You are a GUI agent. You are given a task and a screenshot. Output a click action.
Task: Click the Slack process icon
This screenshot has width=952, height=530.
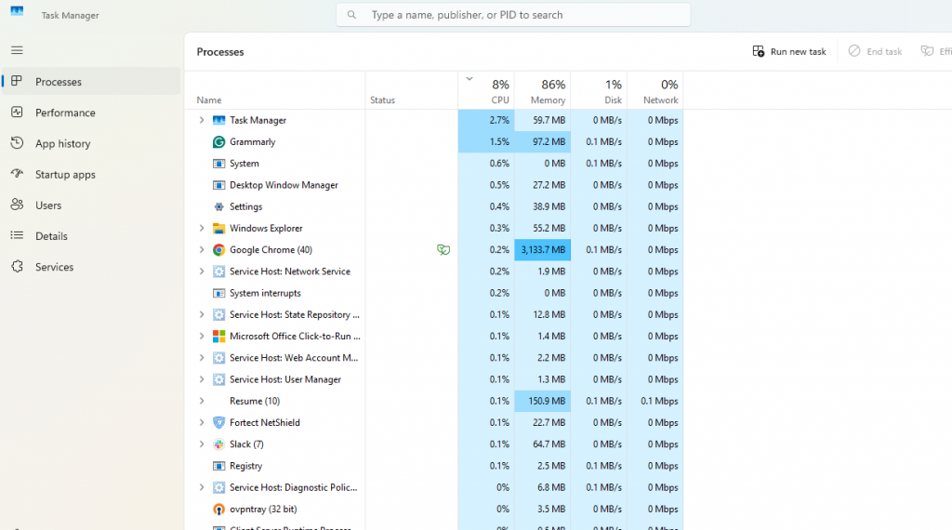click(218, 444)
